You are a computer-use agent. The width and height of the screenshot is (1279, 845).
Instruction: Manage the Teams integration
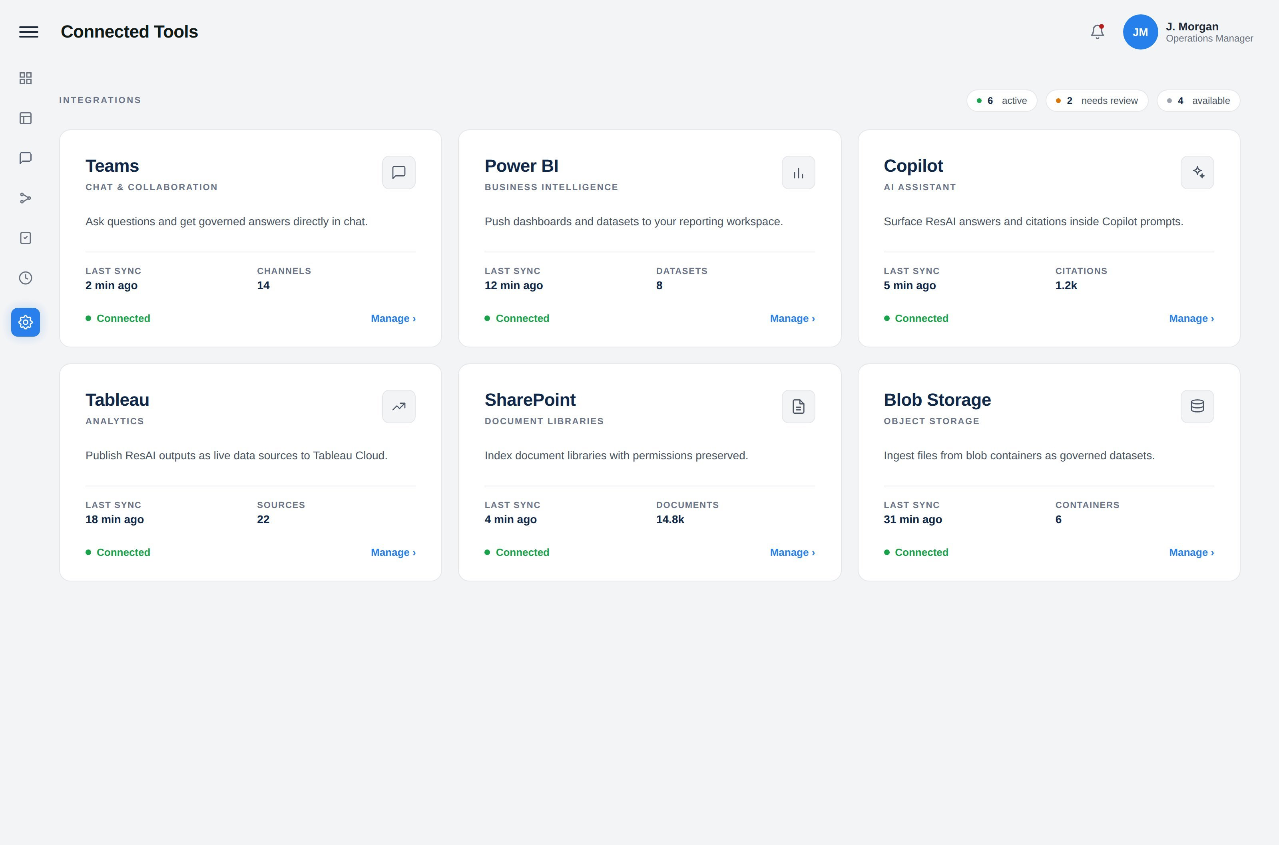pyautogui.click(x=393, y=319)
